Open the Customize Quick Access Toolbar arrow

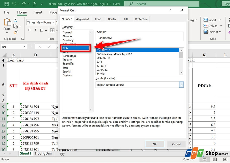tap(42, 4)
